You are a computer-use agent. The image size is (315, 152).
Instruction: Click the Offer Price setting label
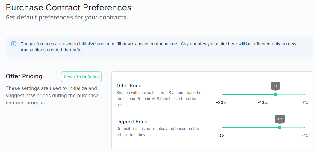click(x=129, y=86)
